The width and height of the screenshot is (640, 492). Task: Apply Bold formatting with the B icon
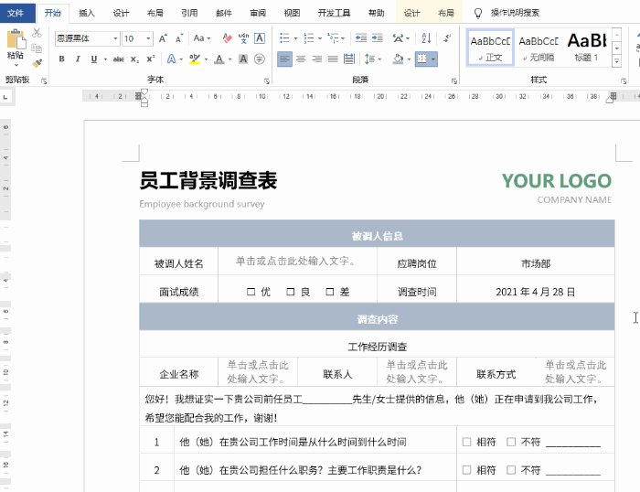[62, 59]
